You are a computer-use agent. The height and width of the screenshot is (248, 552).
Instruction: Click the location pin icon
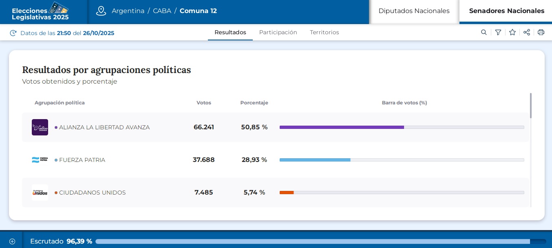pyautogui.click(x=101, y=11)
